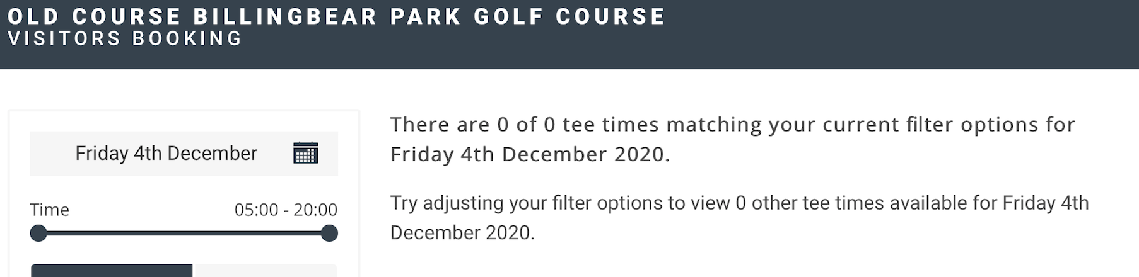Switch to the light grey tab below the slider

266,271
